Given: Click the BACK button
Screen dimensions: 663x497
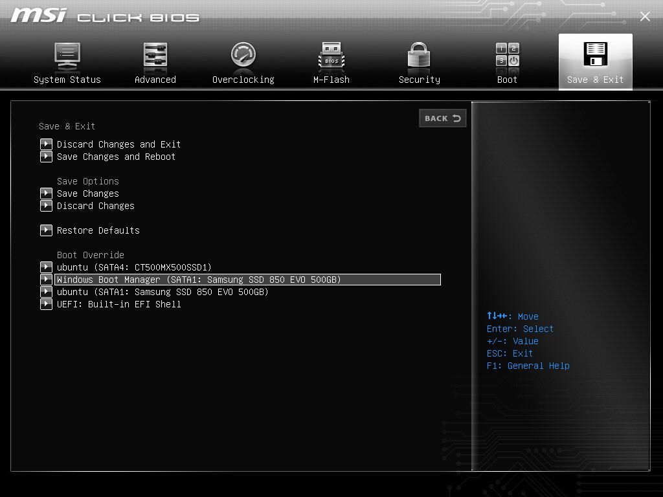Looking at the screenshot, I should click(x=443, y=118).
